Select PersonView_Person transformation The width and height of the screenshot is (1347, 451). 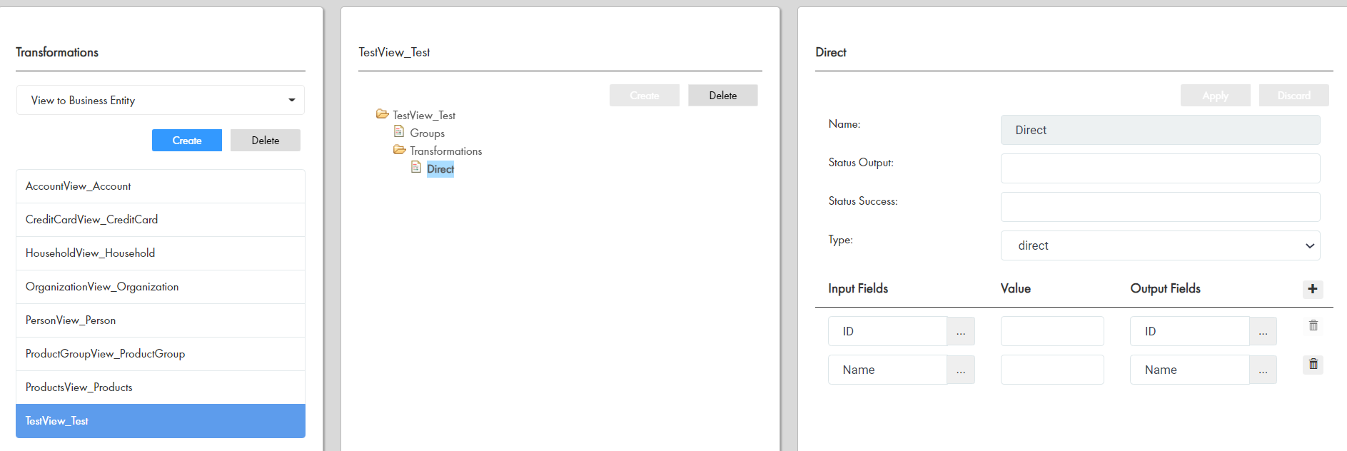coord(161,320)
